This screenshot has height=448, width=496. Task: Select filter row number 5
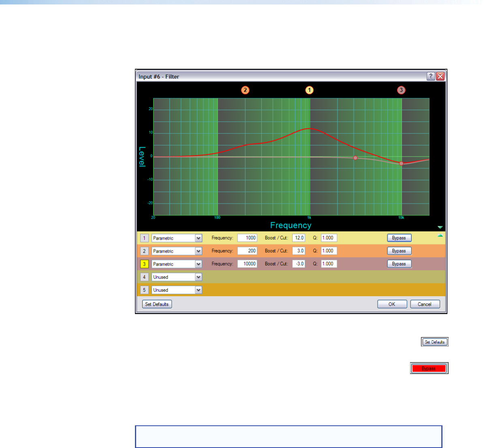[144, 290]
